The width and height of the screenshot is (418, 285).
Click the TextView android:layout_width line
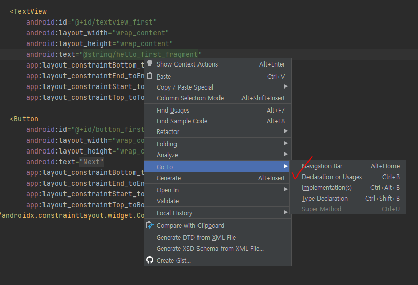[98, 33]
